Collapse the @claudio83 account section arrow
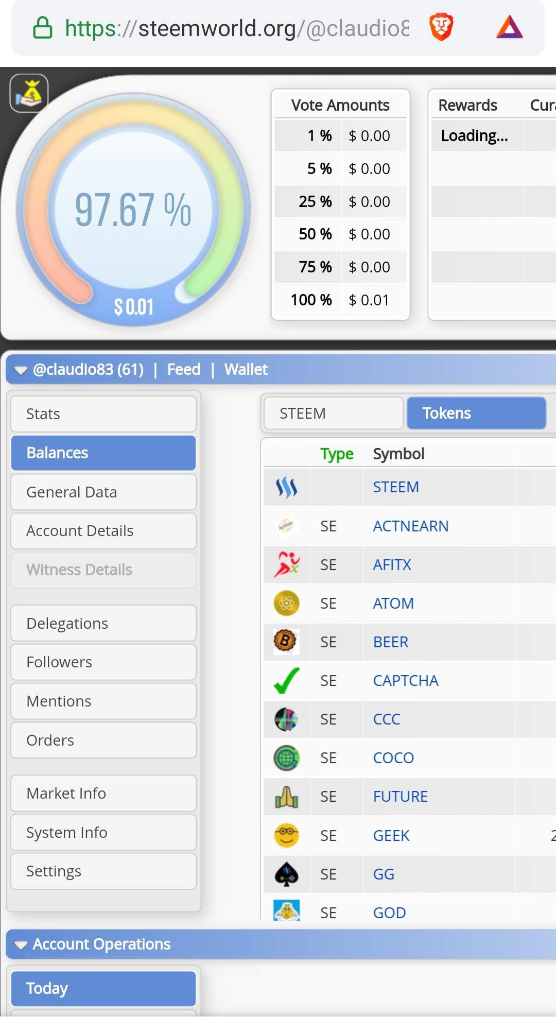The height and width of the screenshot is (1017, 556). tap(21, 370)
